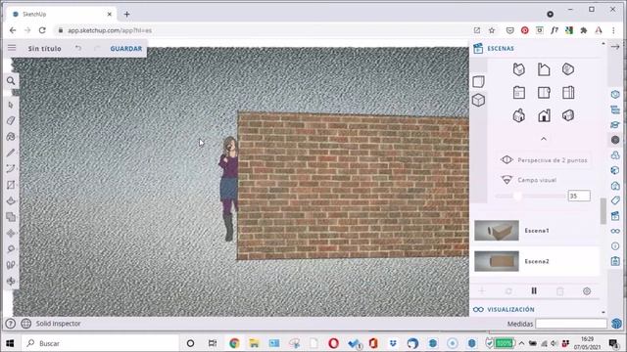Choose the top-left isometric standard view icon

point(518,69)
